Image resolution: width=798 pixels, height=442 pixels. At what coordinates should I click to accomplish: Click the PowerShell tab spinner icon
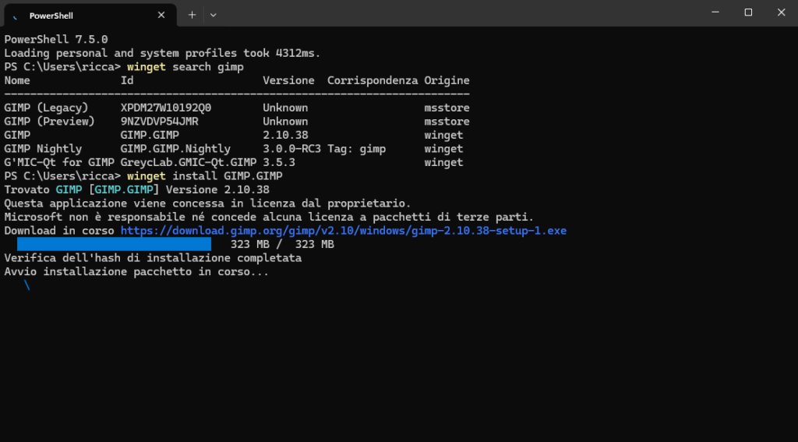pos(16,16)
